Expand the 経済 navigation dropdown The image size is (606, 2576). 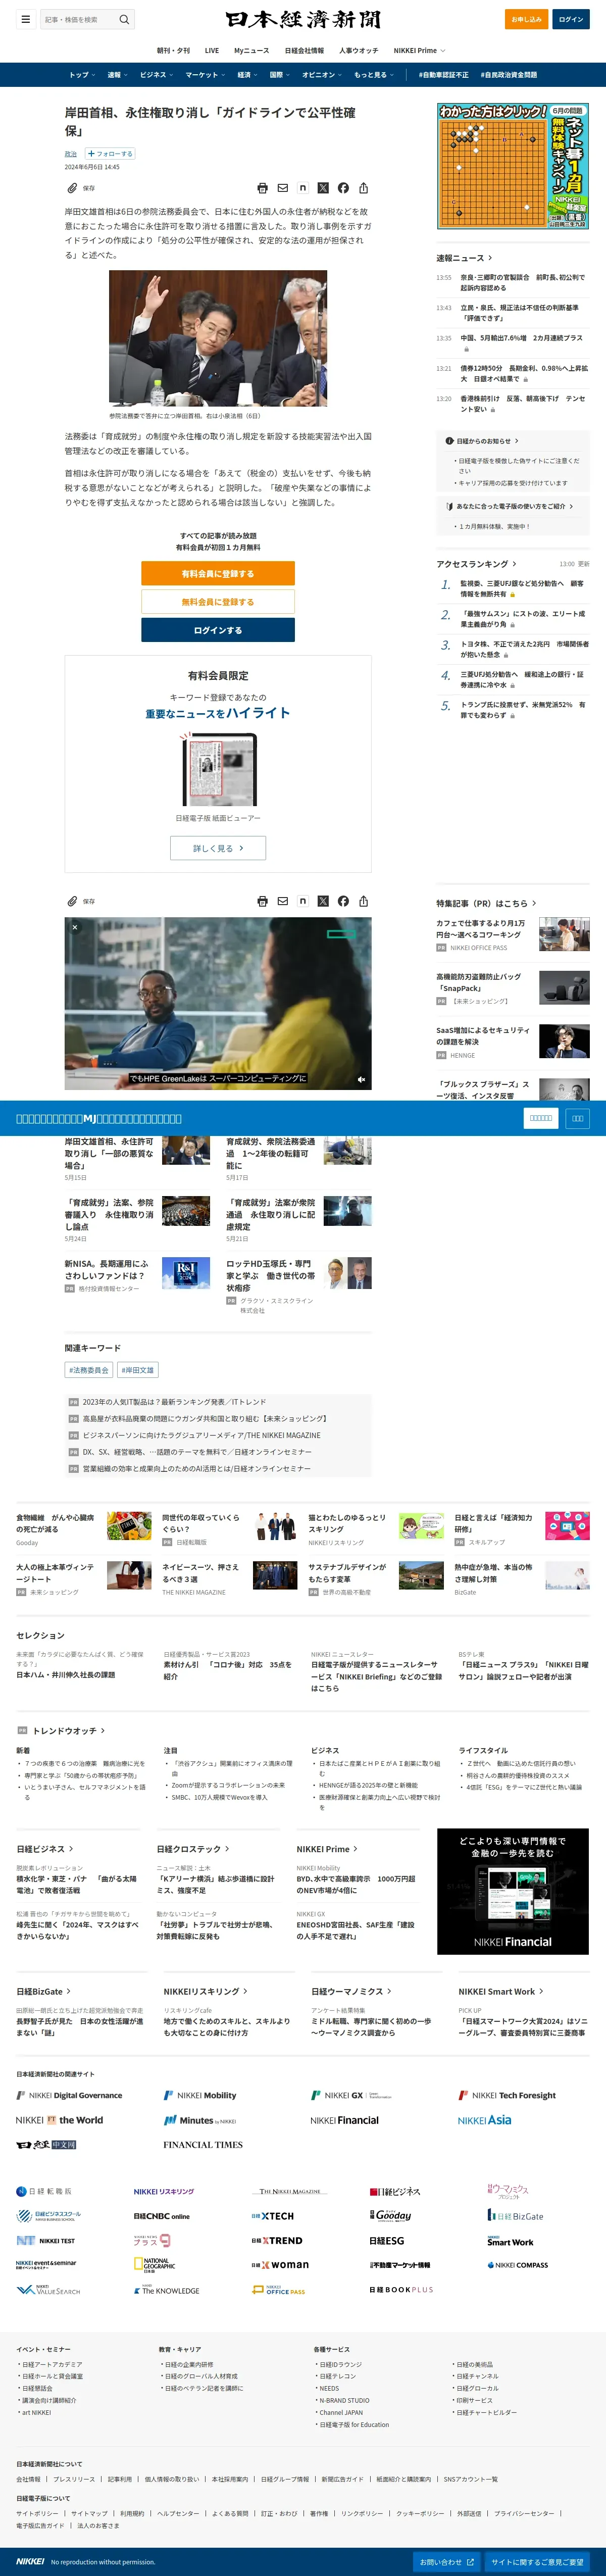click(247, 75)
